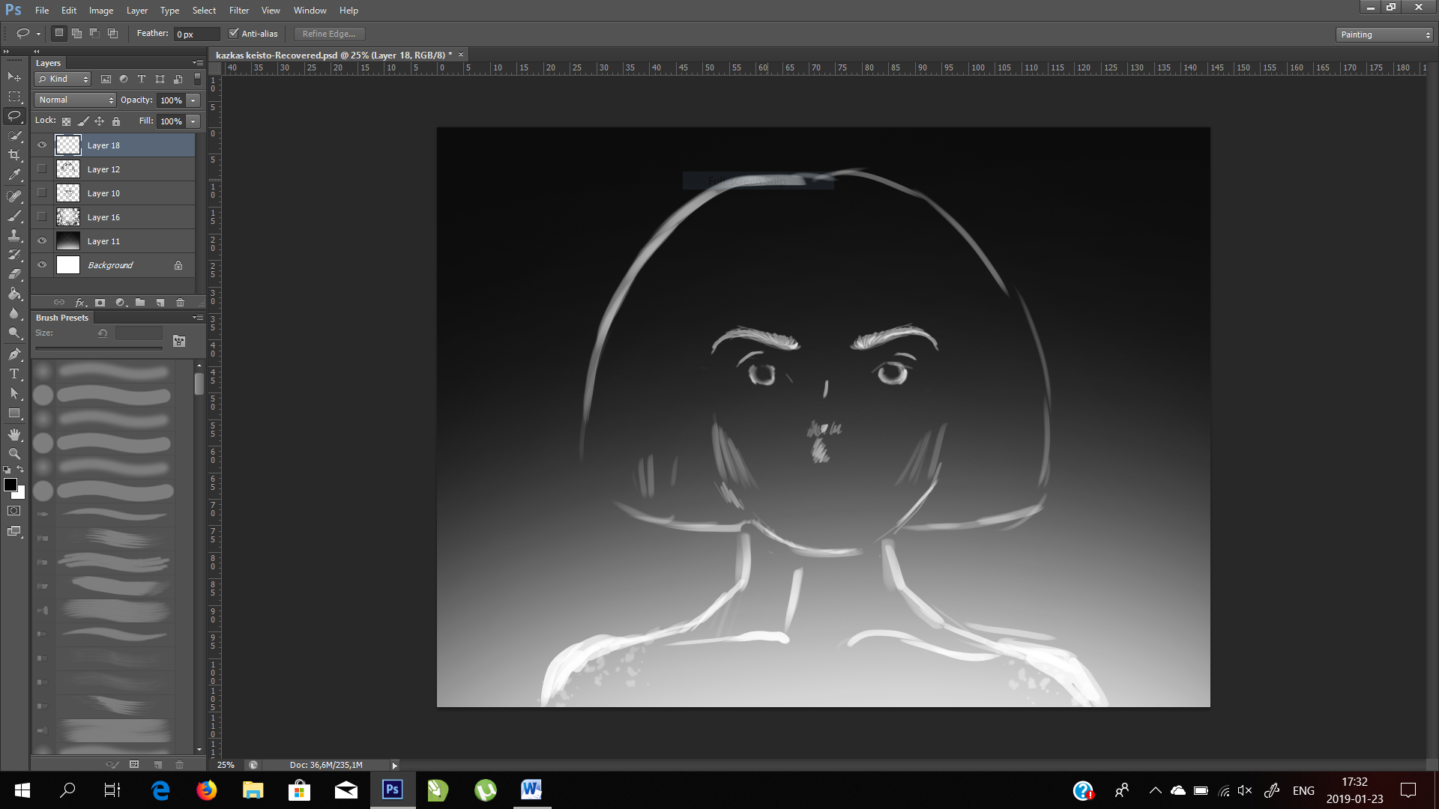The height and width of the screenshot is (809, 1439).
Task: Select the Eyedropper tool
Action: coord(14,175)
